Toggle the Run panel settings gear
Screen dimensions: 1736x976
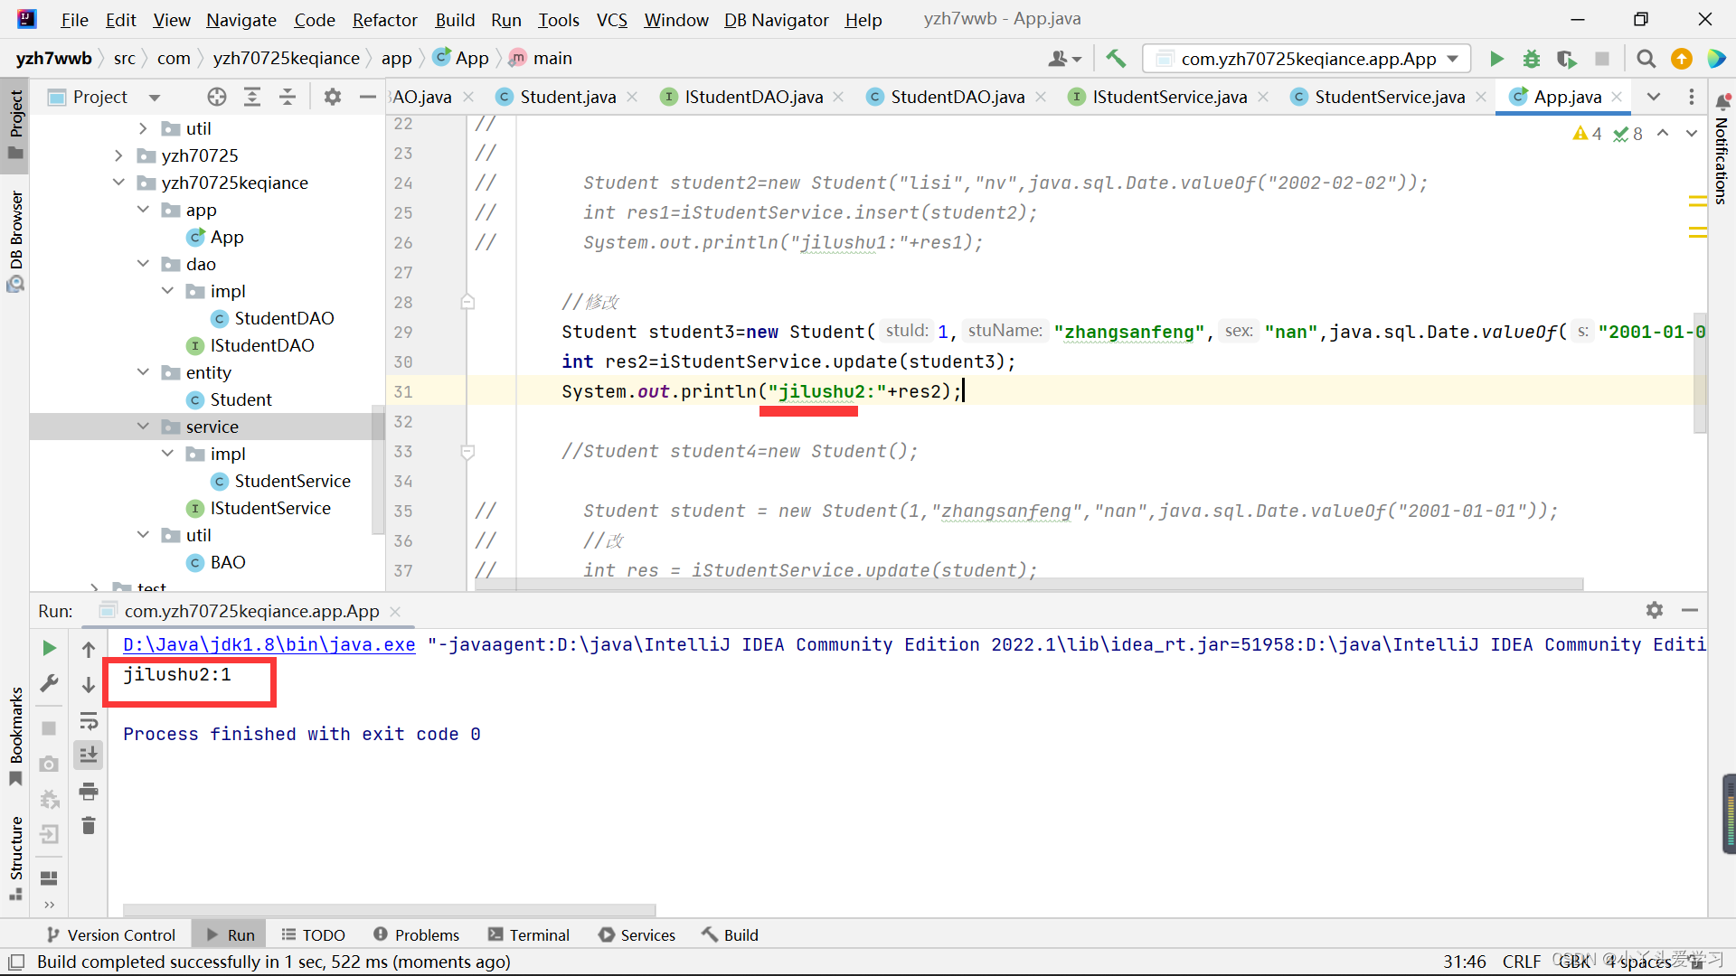(1656, 609)
